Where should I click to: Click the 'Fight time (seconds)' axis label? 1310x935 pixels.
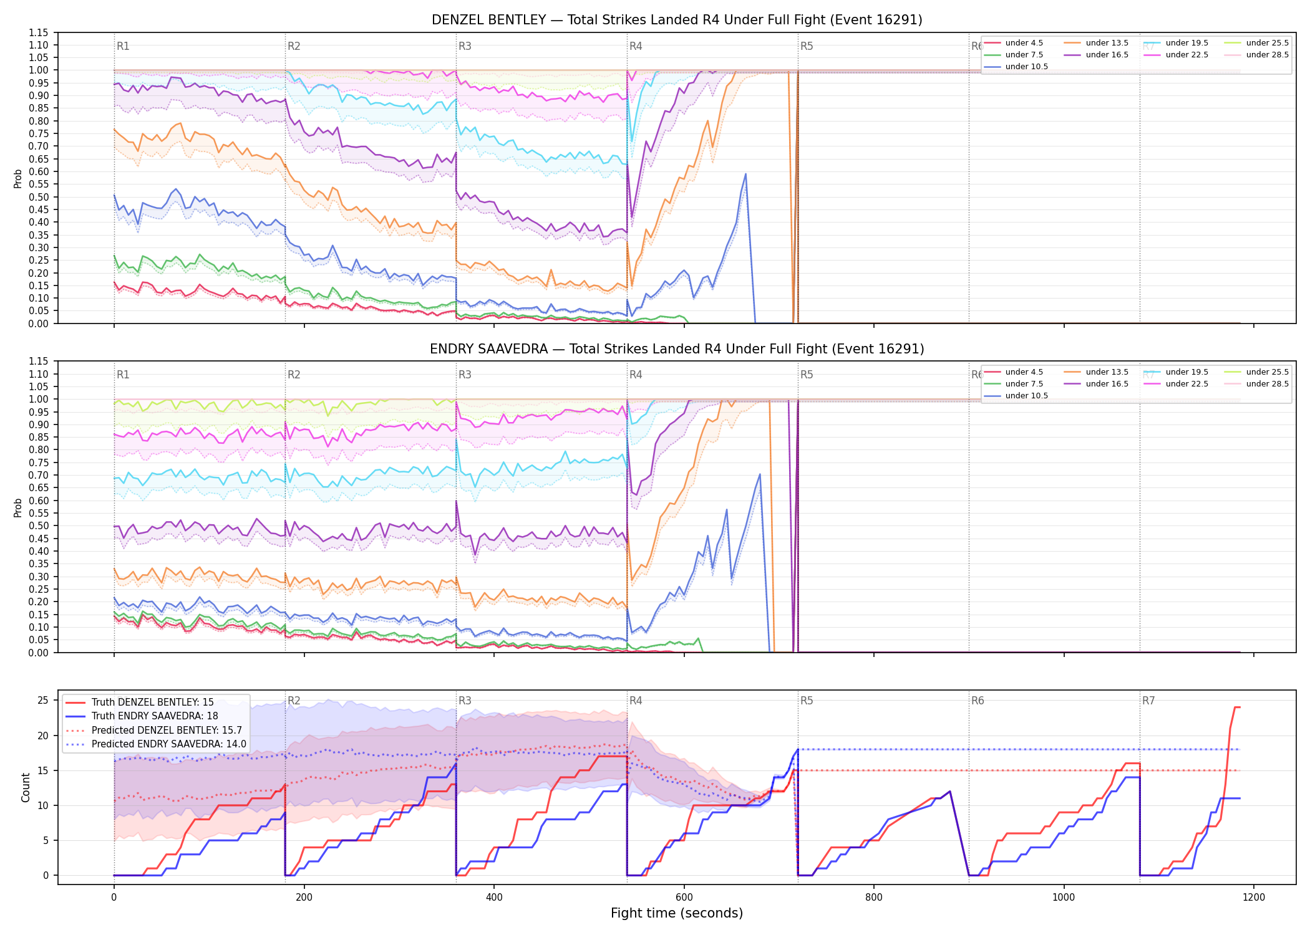[677, 913]
